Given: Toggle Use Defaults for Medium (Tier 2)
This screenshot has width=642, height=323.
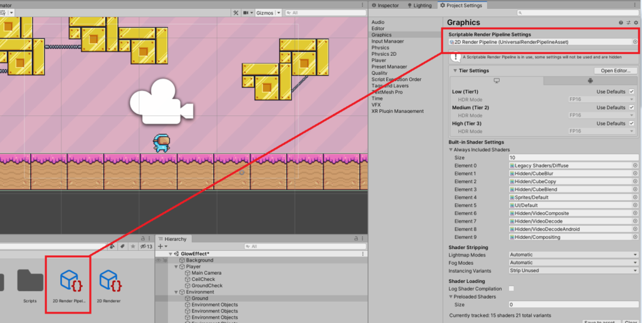Looking at the screenshot, I should pos(631,107).
